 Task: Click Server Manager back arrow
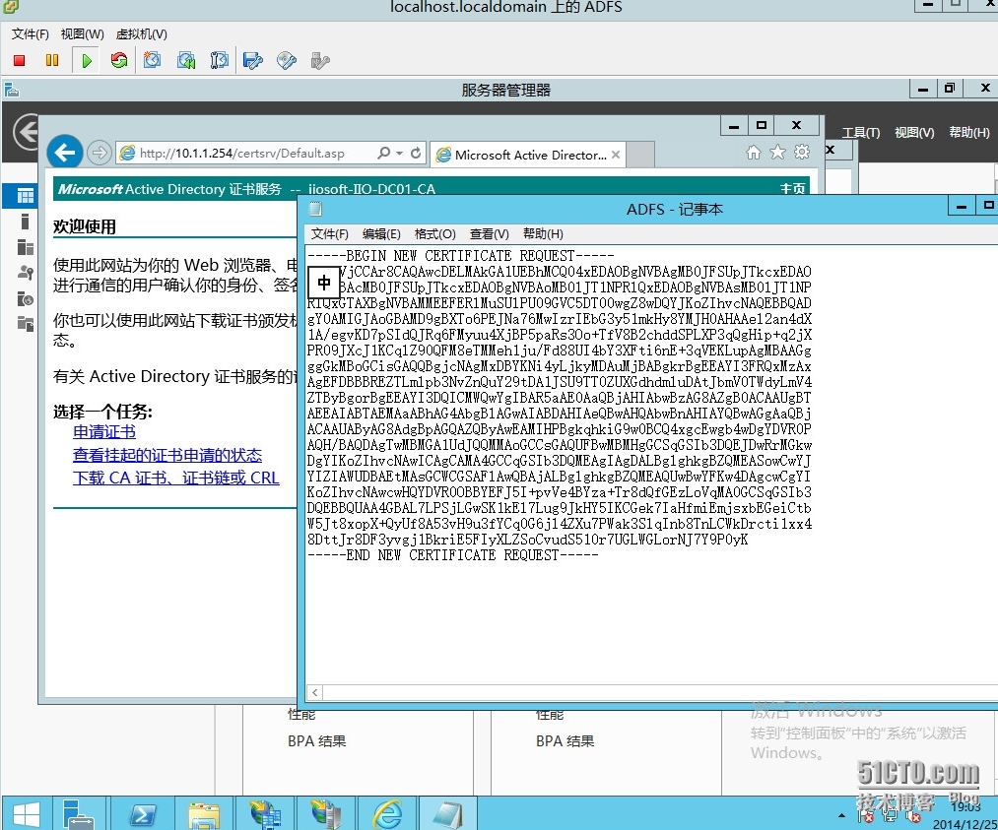click(27, 132)
